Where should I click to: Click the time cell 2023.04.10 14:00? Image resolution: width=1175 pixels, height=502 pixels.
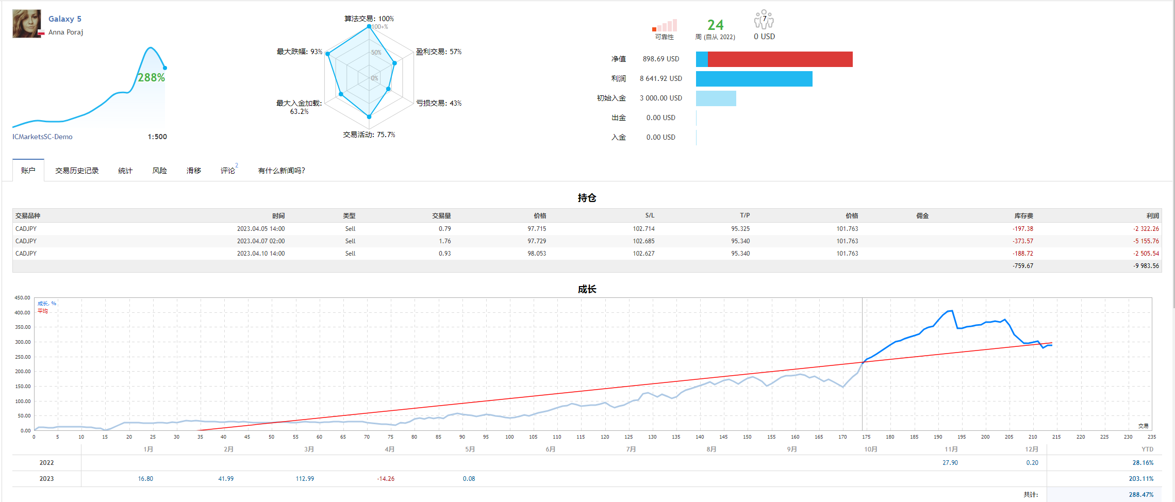(261, 254)
